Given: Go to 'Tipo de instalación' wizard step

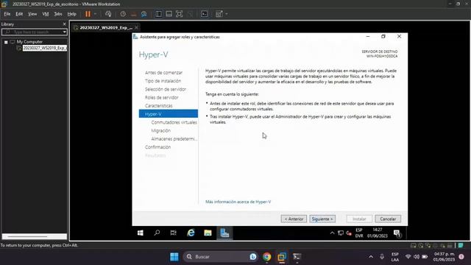Looking at the screenshot, I should click(x=163, y=81).
